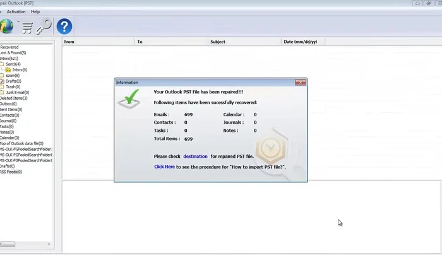Select Deleted Items(3) folder
This screenshot has width=442, height=255.
click(x=14, y=98)
